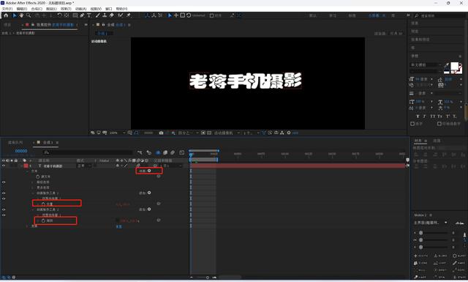Click the eyedropper in Character panel

(x=447, y=65)
